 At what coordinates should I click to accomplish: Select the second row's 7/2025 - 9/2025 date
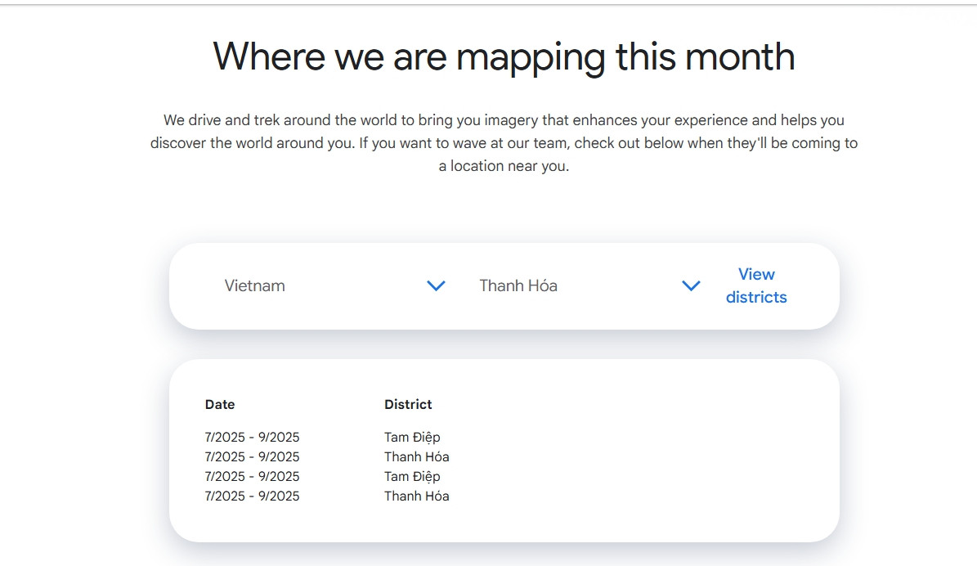coord(252,456)
